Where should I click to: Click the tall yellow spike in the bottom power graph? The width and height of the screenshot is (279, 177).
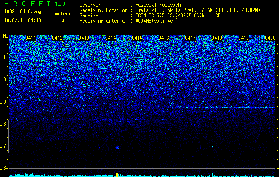click(x=126, y=174)
